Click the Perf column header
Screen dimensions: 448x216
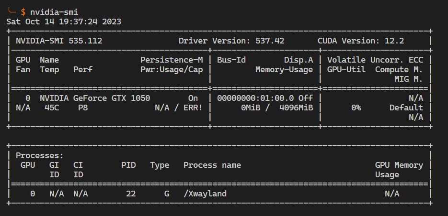tap(83, 69)
